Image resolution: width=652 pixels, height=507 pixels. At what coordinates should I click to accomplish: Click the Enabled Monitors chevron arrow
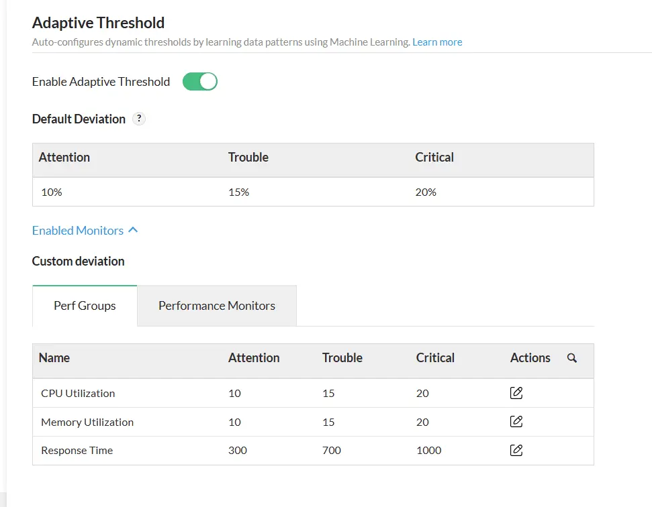tap(132, 229)
